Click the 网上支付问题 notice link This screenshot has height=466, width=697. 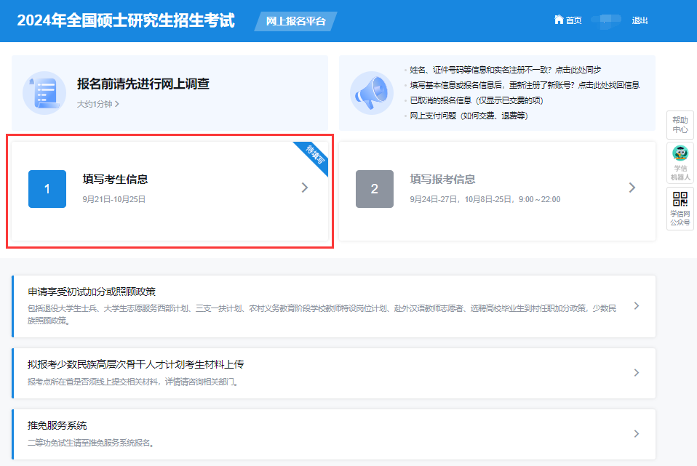point(469,116)
